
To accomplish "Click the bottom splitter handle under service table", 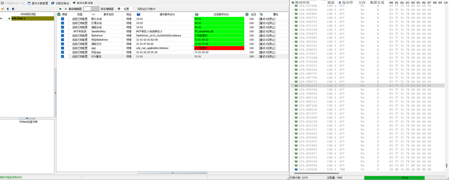I will tap(172, 173).
